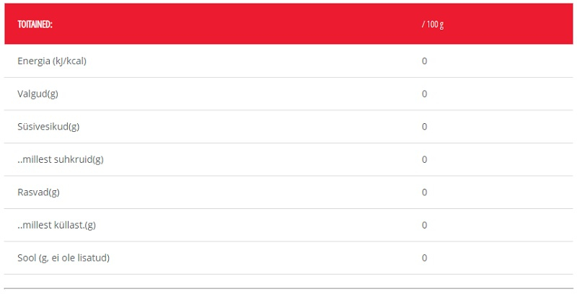Click the blank row below Sool

pyautogui.click(x=288, y=281)
